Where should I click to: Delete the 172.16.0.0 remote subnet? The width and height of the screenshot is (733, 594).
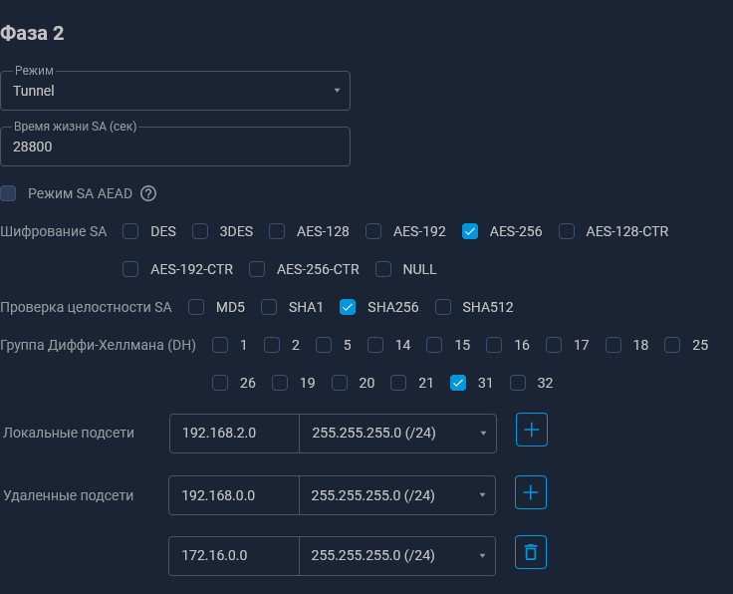(x=531, y=552)
